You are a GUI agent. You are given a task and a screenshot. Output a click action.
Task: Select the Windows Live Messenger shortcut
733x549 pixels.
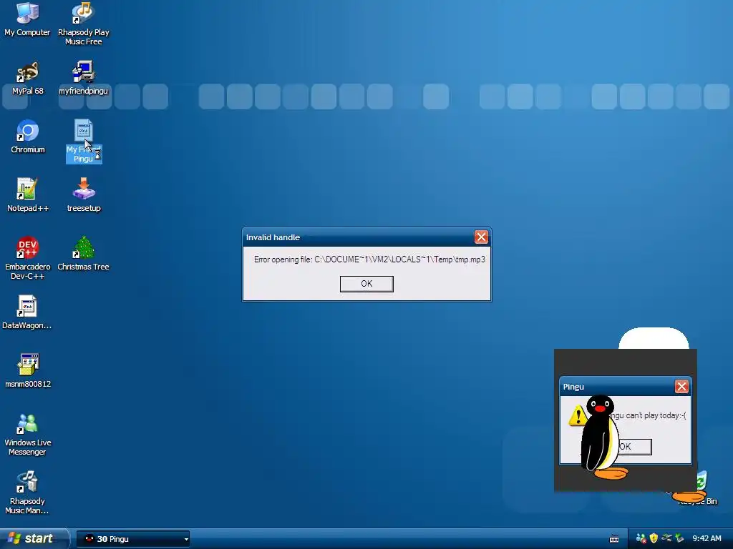point(28,434)
